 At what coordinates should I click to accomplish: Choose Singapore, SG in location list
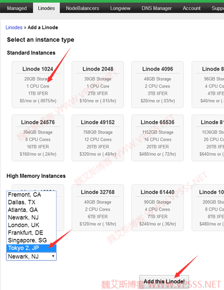point(31,240)
